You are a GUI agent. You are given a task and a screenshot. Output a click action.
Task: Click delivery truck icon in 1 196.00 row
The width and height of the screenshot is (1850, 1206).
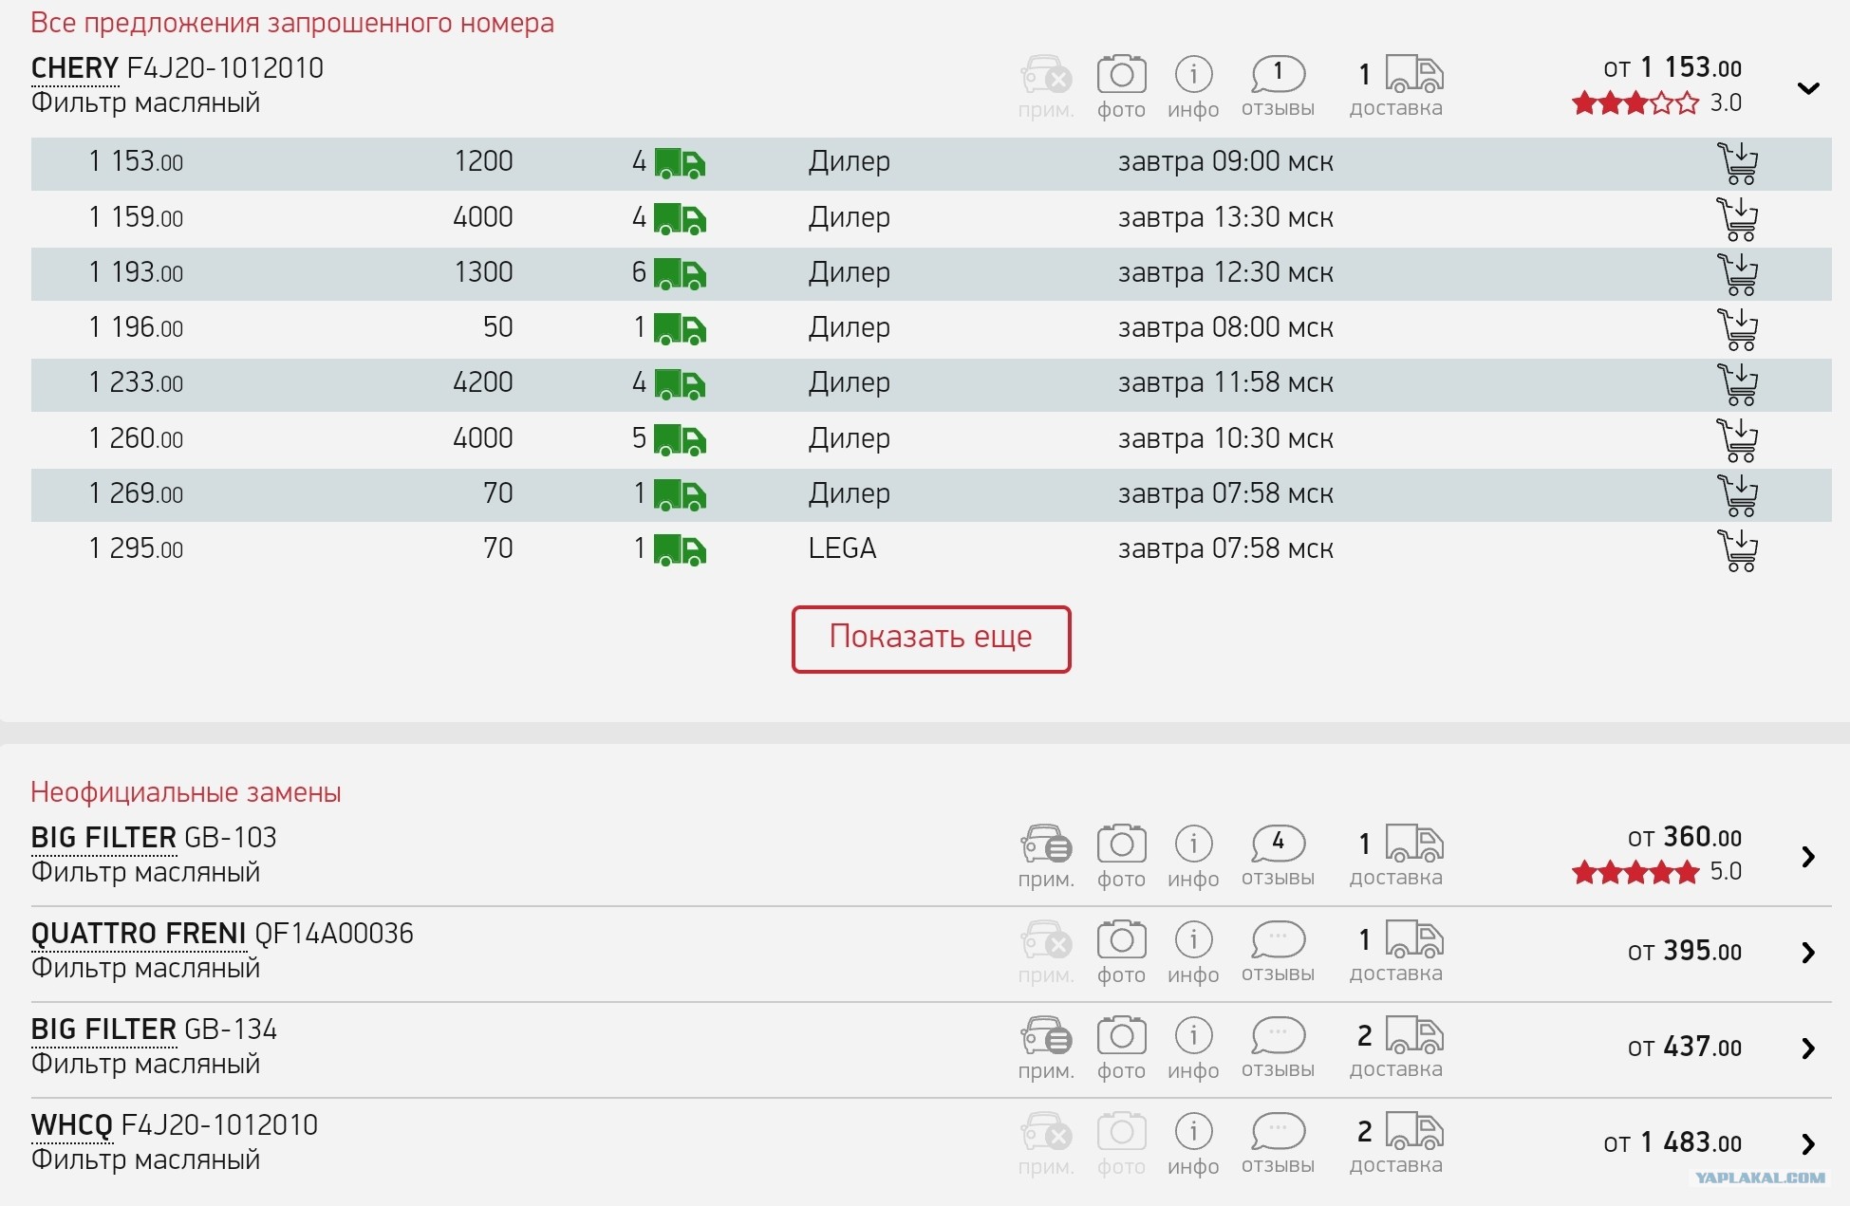pos(680,330)
